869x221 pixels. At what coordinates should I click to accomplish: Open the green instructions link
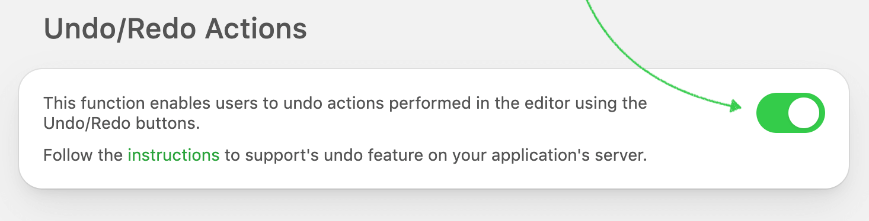174,155
